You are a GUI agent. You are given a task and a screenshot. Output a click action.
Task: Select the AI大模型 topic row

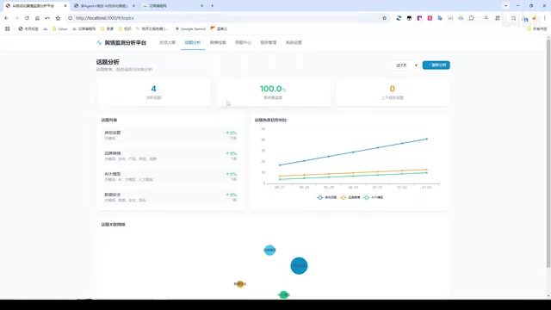170,177
